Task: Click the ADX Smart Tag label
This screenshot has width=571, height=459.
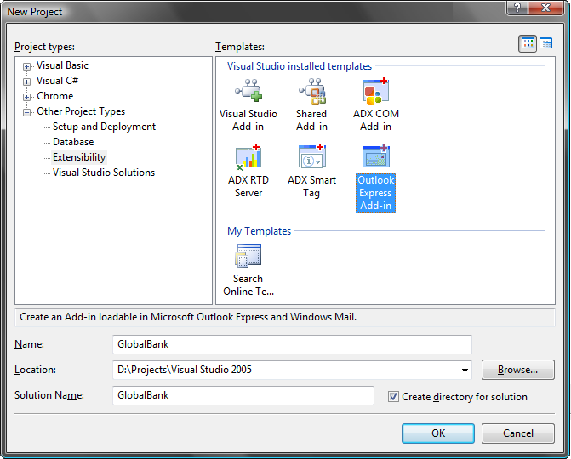Action: click(312, 187)
